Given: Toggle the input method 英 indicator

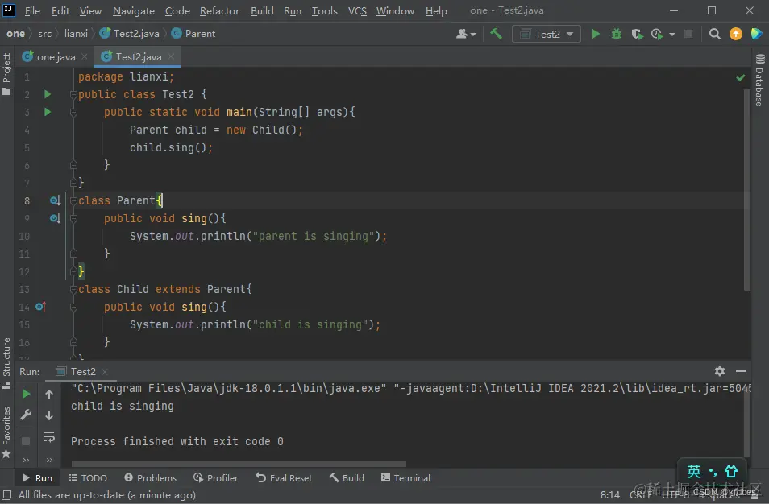Looking at the screenshot, I should pos(693,472).
